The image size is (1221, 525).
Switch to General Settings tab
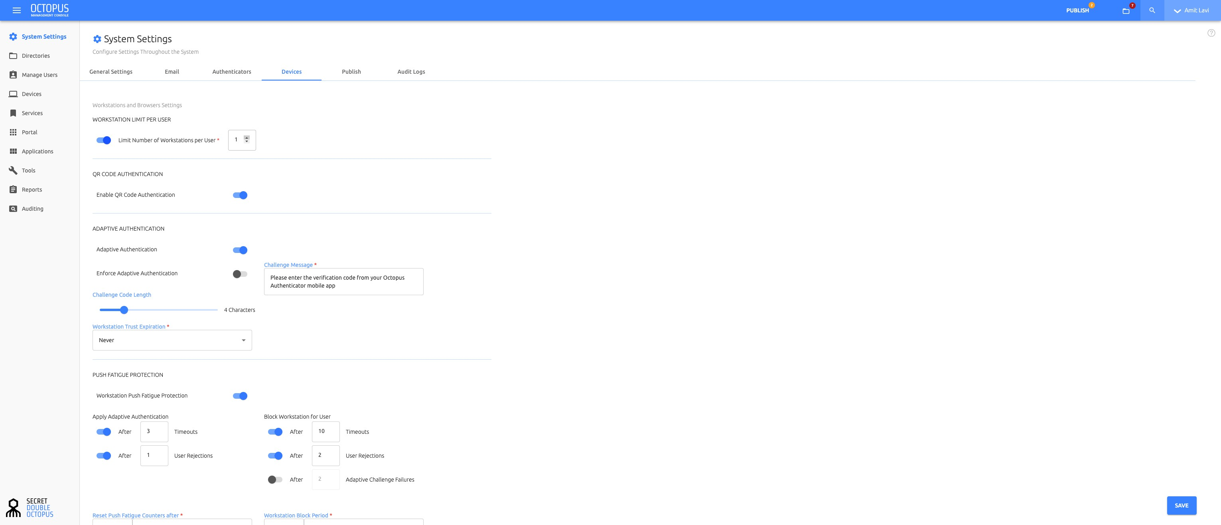tap(111, 72)
